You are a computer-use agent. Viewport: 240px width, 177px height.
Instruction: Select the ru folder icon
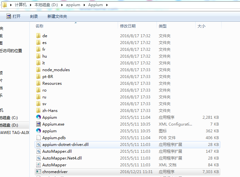(38, 97)
